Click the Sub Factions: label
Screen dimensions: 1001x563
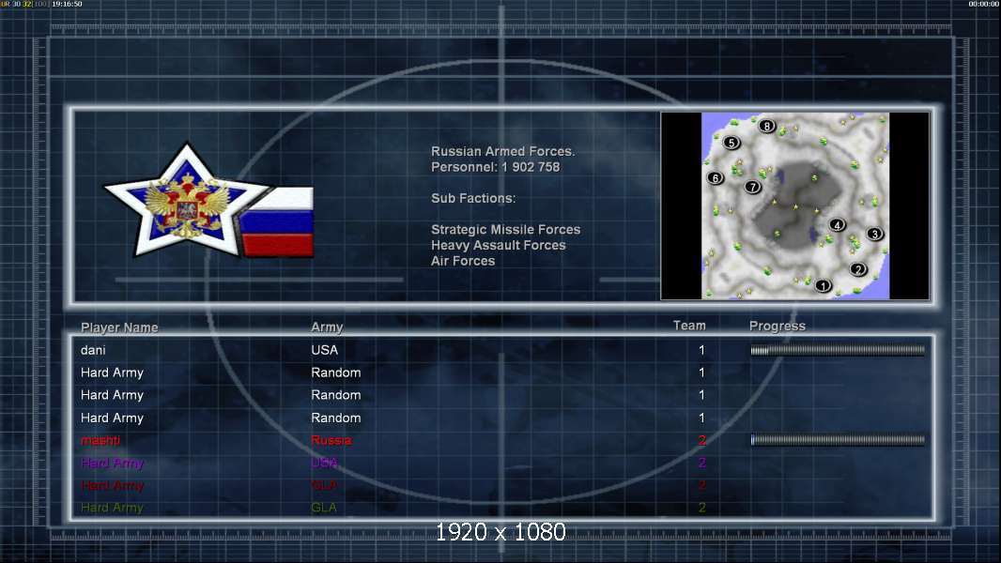pos(473,198)
